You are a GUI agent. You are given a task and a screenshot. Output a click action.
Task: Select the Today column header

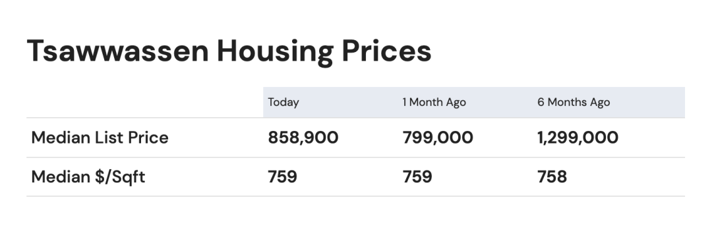283,102
